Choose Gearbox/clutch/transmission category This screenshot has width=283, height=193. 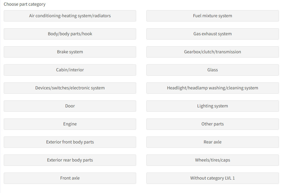pos(213,52)
